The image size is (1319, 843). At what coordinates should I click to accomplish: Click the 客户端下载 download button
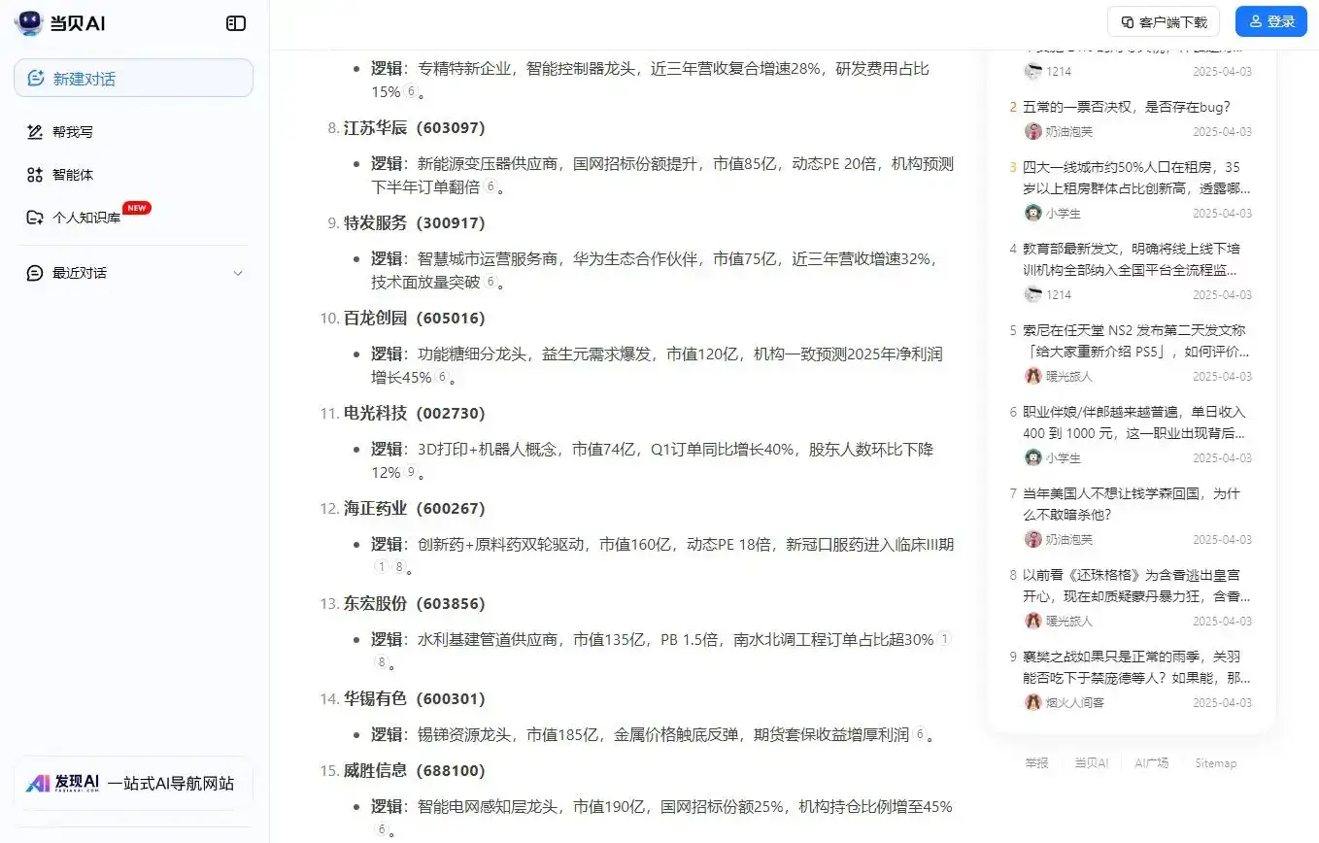pyautogui.click(x=1162, y=20)
